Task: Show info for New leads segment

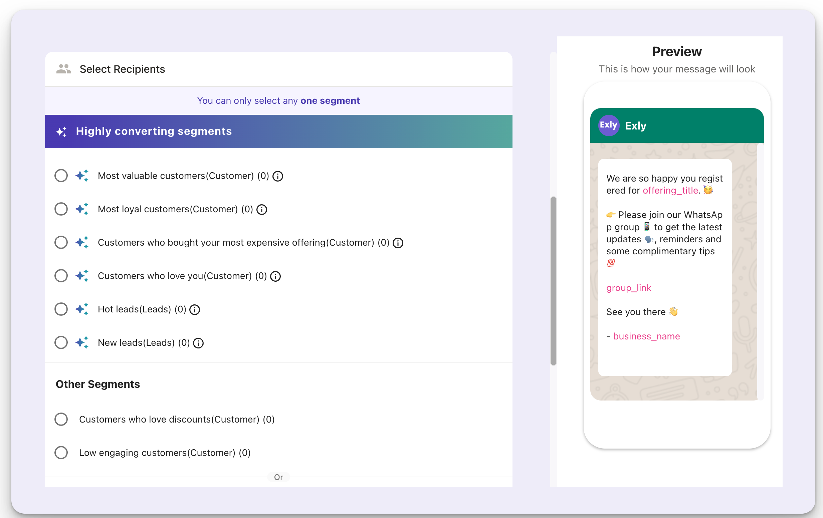Action: pos(198,343)
